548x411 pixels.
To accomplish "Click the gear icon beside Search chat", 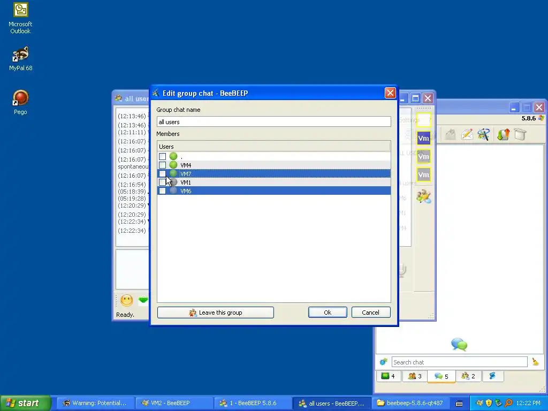I will click(383, 362).
